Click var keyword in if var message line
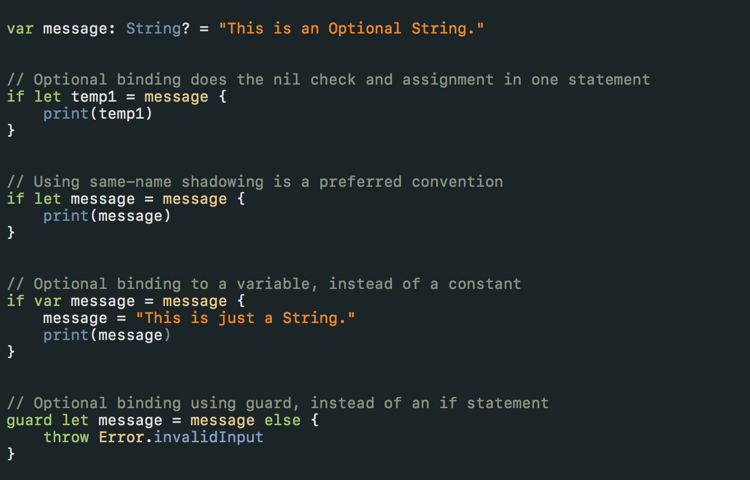Screen dimensions: 750x480 click(47, 301)
